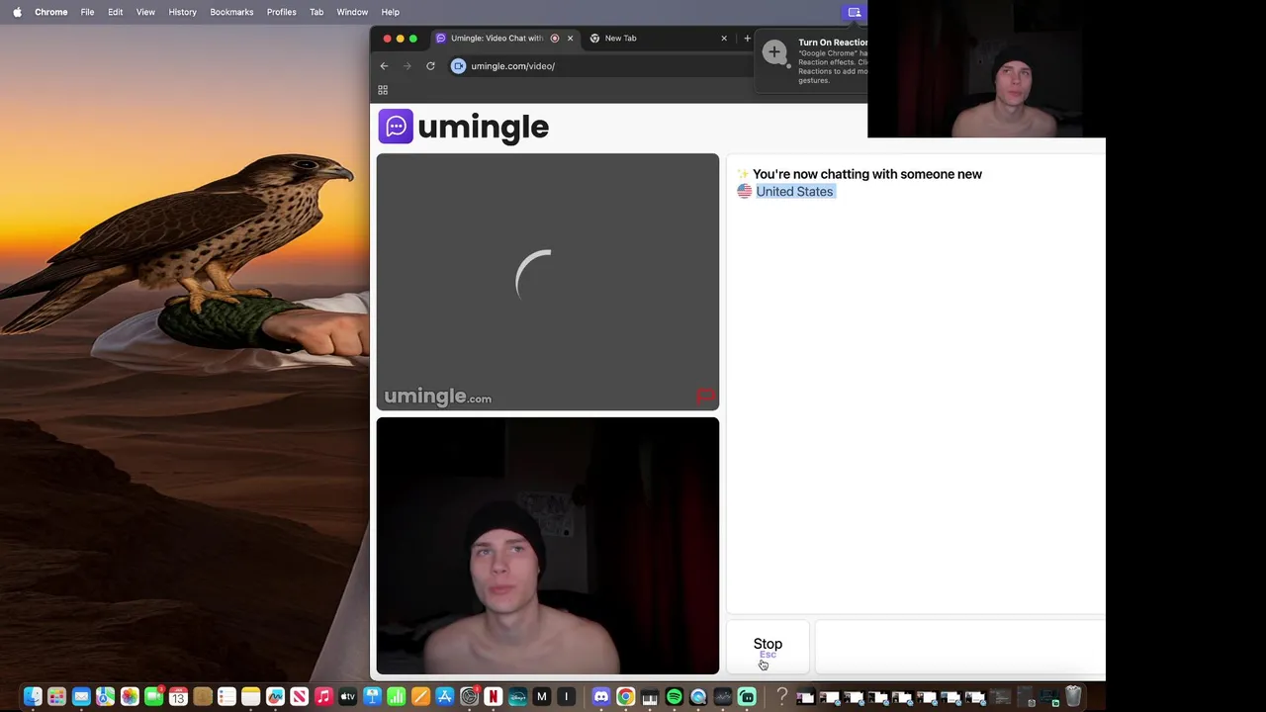This screenshot has width=1266, height=712.
Task: Click the chat message input field
Action: tap(959, 647)
